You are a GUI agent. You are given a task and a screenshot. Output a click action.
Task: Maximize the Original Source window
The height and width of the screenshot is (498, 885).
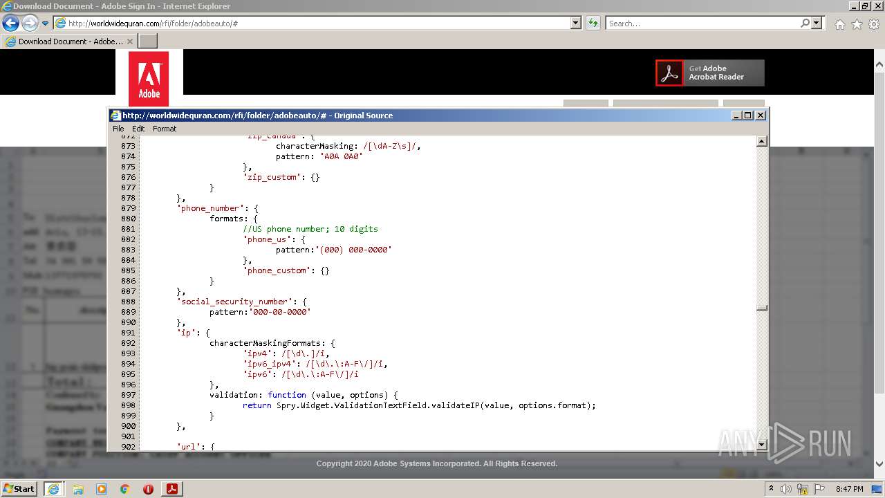[748, 116]
